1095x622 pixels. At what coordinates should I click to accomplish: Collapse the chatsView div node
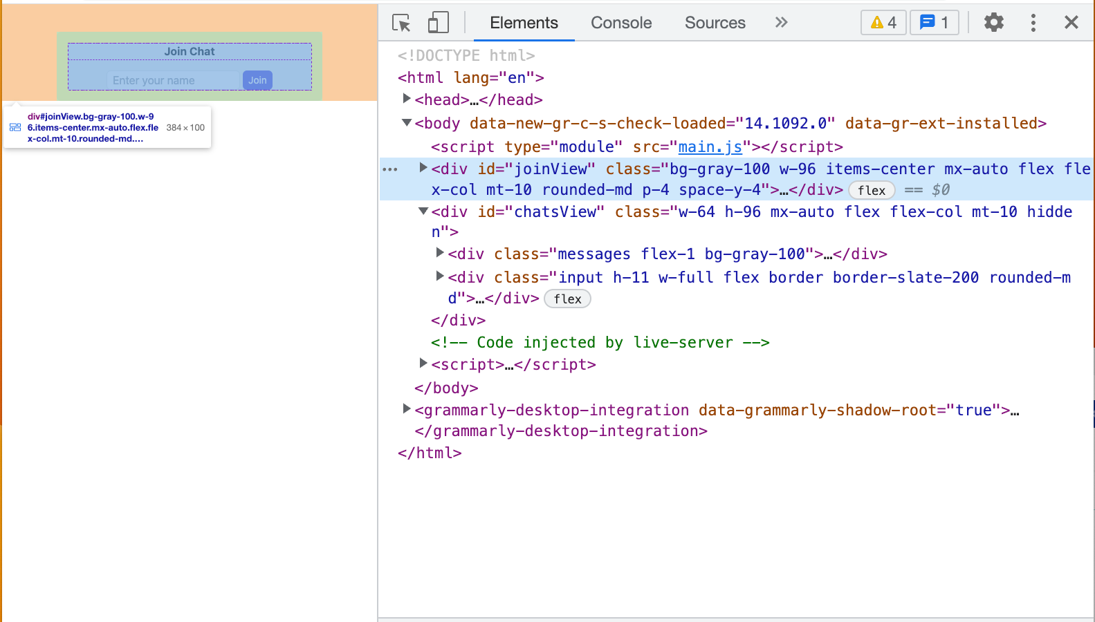coord(423,211)
